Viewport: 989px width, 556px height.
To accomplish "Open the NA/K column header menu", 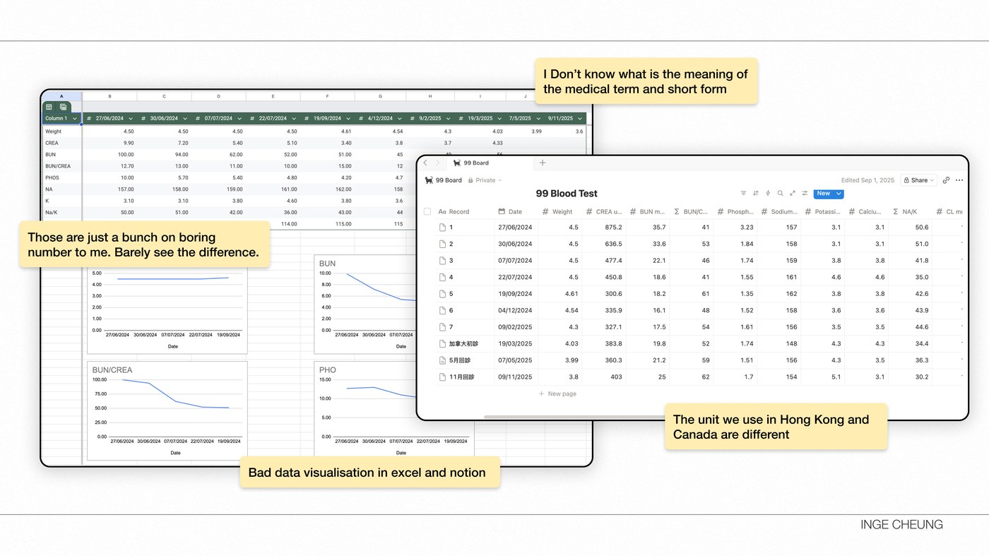I will [x=909, y=211].
